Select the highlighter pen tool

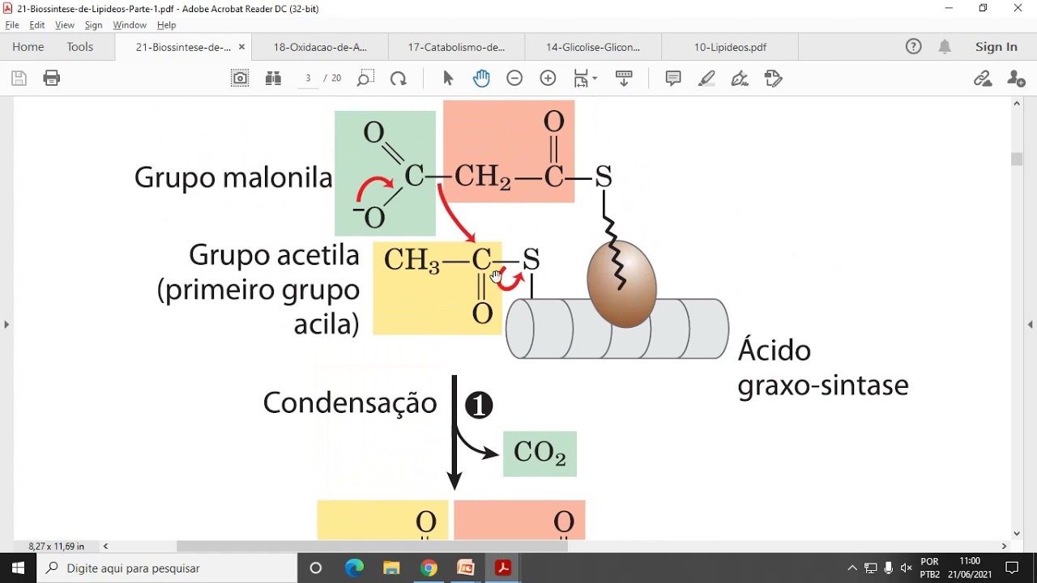coord(706,79)
